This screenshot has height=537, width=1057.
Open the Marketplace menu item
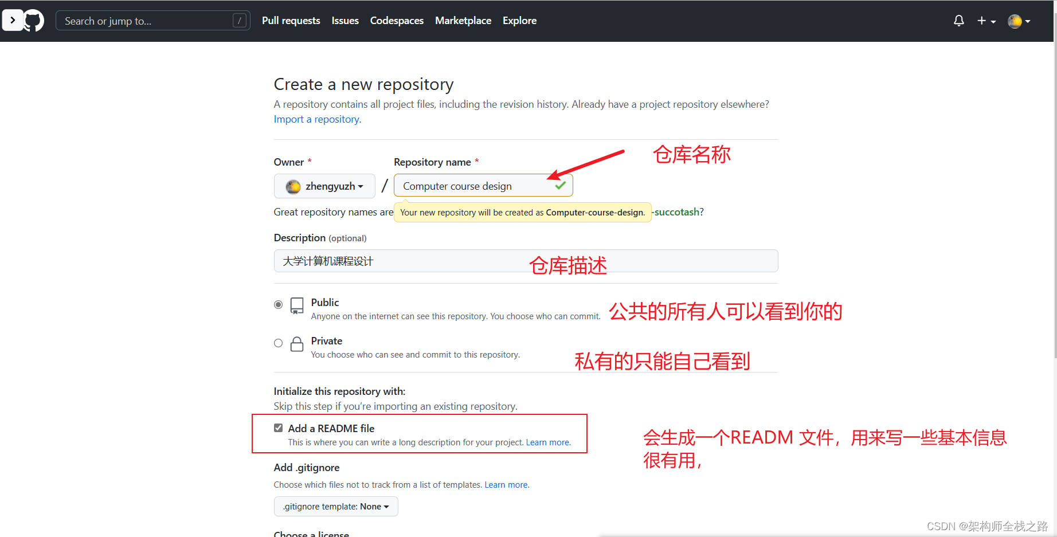click(463, 21)
